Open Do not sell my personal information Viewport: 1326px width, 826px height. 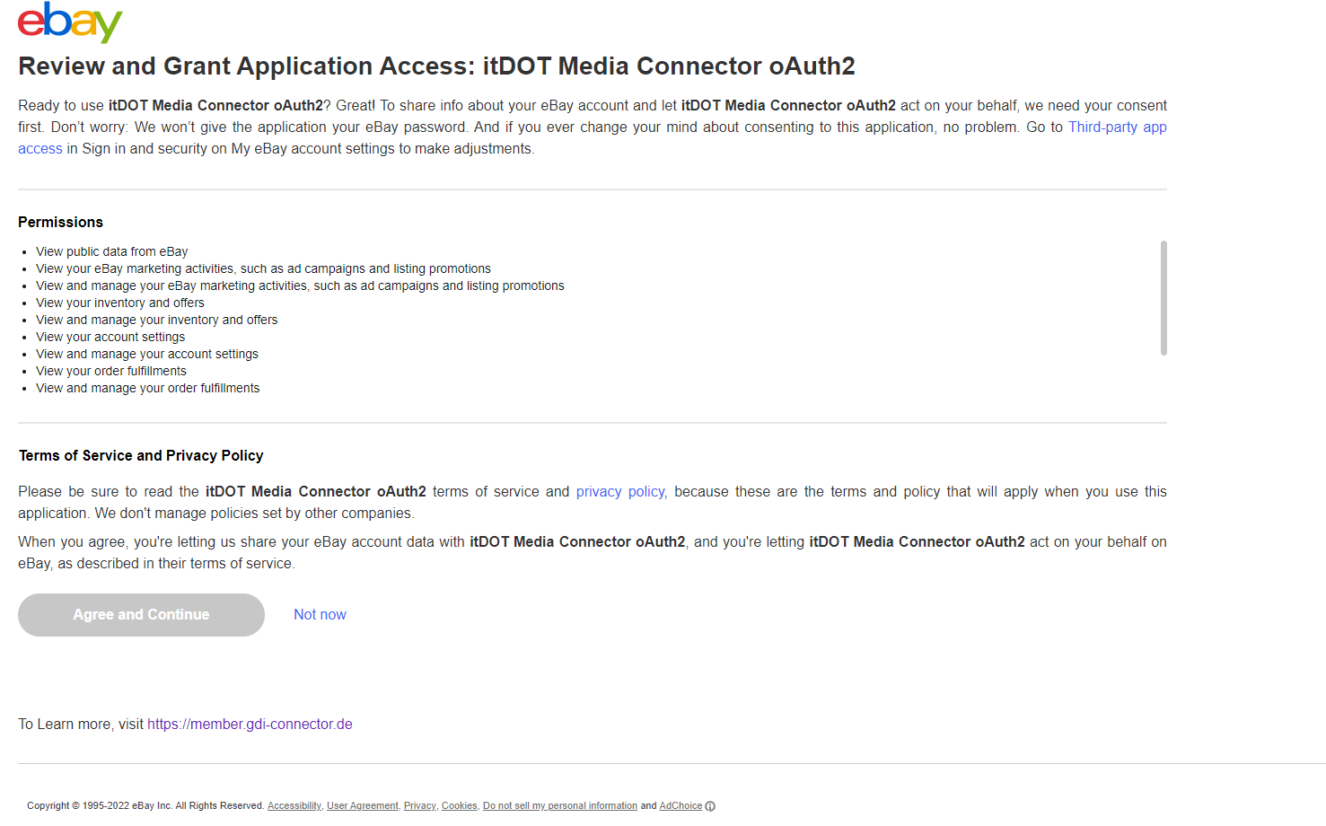pyautogui.click(x=559, y=806)
